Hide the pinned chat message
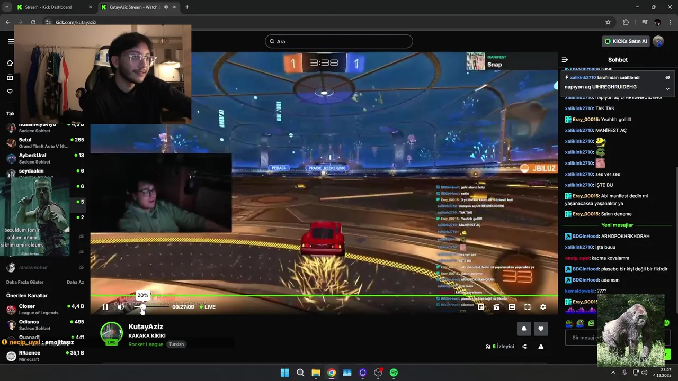This screenshot has width=678, height=381. (x=667, y=78)
